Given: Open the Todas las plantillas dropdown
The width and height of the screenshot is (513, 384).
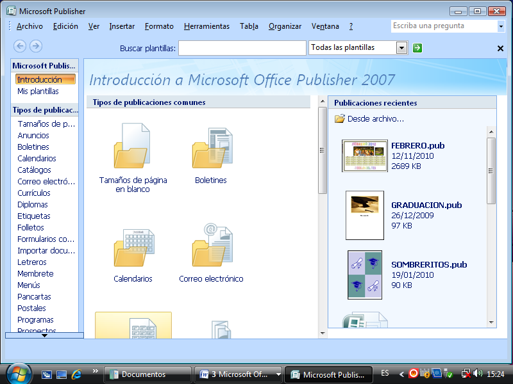Looking at the screenshot, I should coord(401,47).
